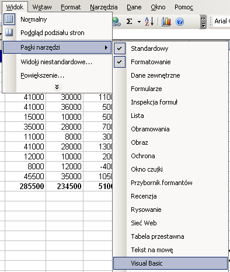
Task: Select cell with value 15000
Action: coord(26,117)
